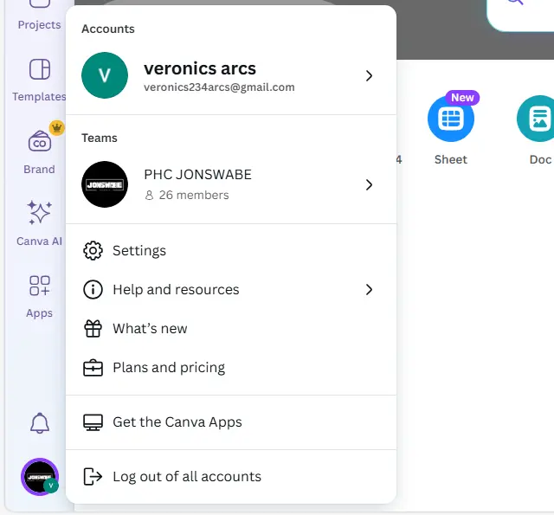This screenshot has height=515, width=554.
Task: Click the PHC JONSWABE team logo
Action: (105, 184)
